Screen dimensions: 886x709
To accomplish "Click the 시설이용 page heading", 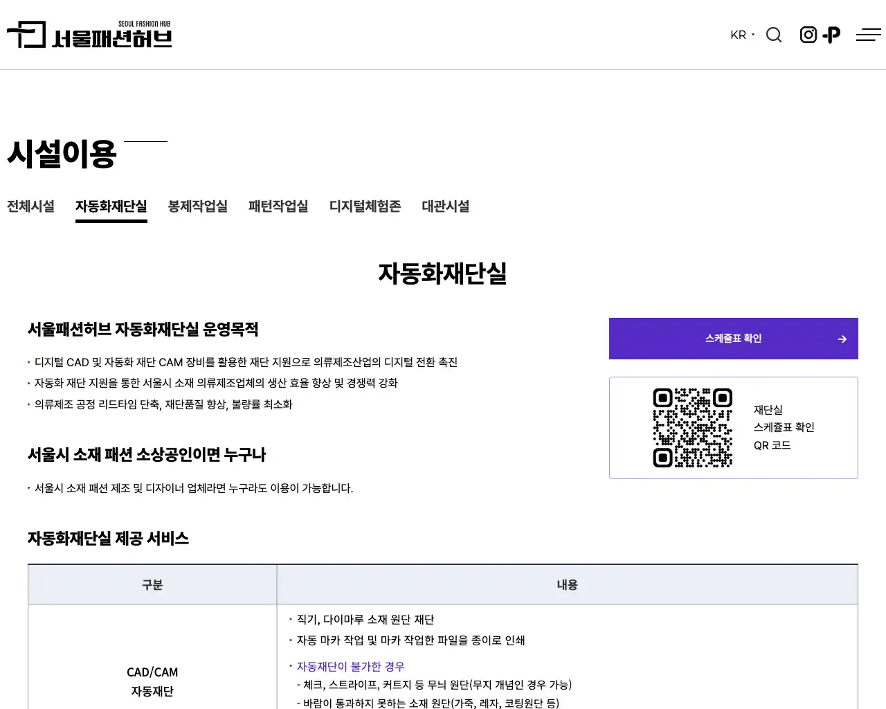I will (62, 155).
